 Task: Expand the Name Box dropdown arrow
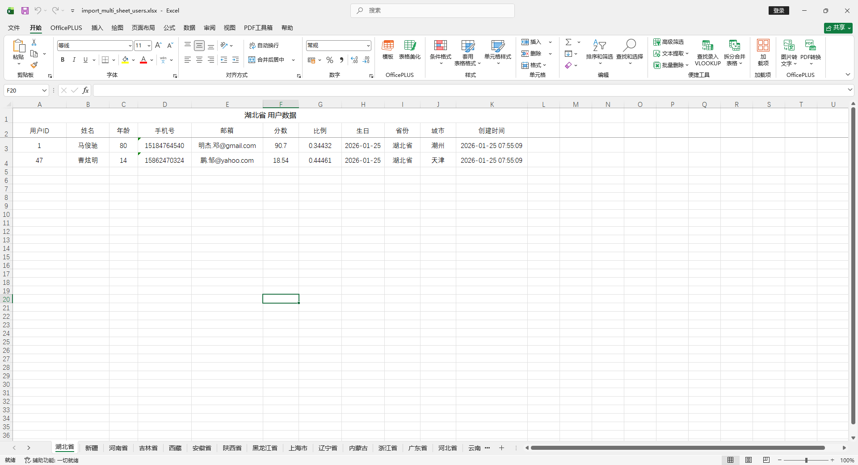click(44, 90)
